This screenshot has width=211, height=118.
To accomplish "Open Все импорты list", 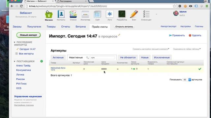I will 26,54.
